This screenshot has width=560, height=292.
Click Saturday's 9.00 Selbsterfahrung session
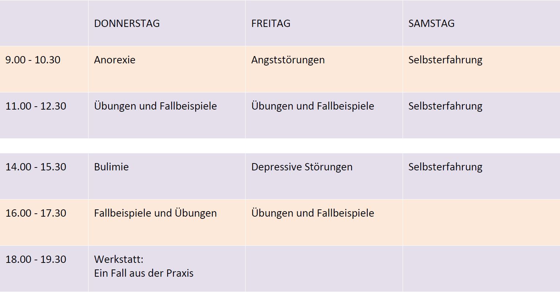click(445, 60)
